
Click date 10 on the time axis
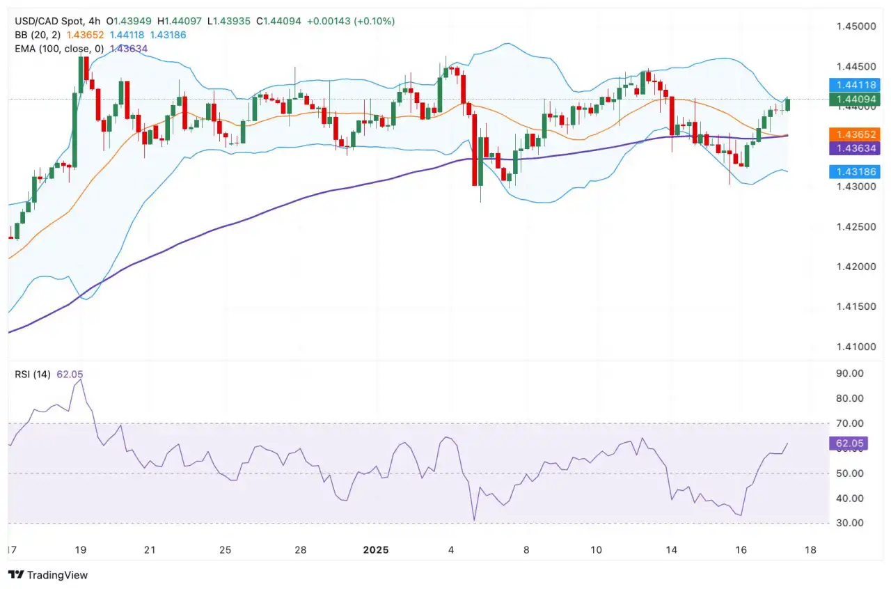pyautogui.click(x=597, y=550)
